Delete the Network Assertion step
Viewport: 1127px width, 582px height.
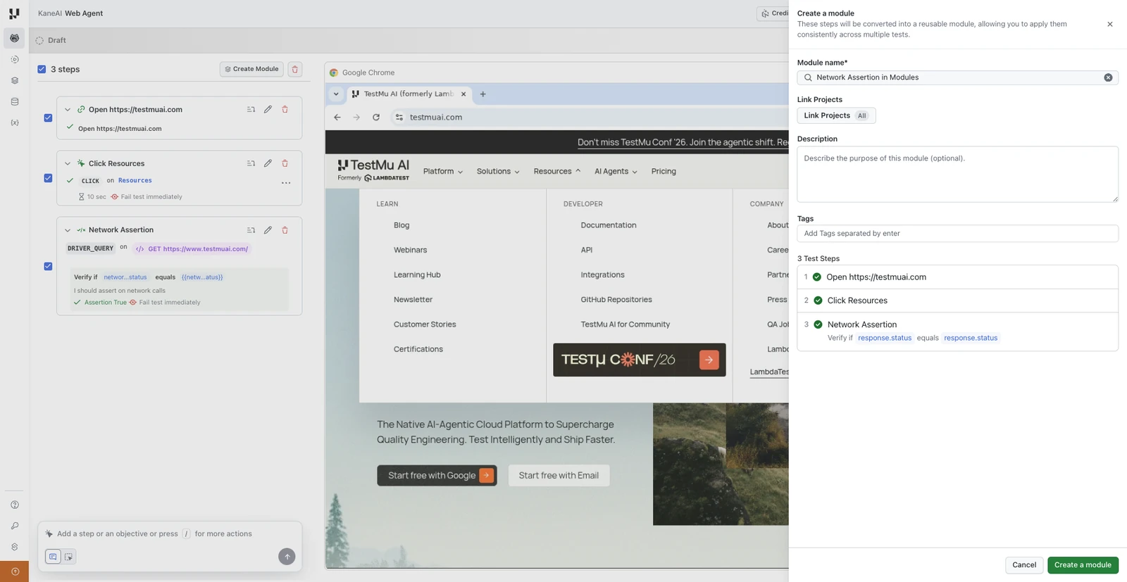point(285,230)
